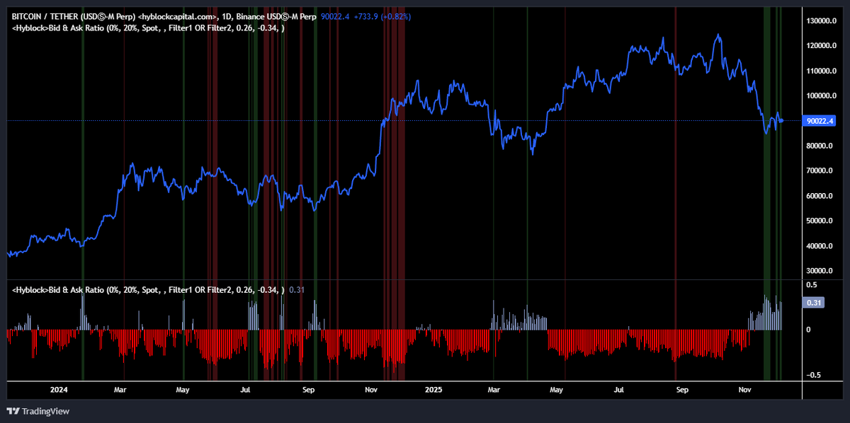The width and height of the screenshot is (850, 423).
Task: Click the highlighted 0.31 indicator value tag
Action: coord(812,303)
